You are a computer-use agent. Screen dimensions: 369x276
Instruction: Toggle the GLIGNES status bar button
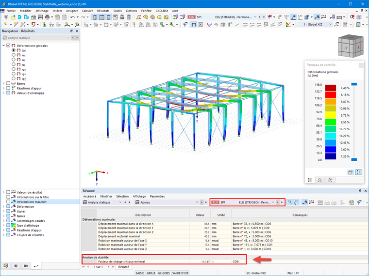(x=164, y=273)
